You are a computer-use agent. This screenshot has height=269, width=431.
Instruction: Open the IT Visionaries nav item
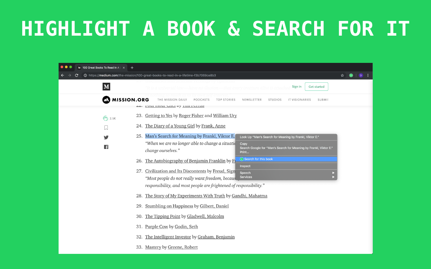tap(300, 100)
